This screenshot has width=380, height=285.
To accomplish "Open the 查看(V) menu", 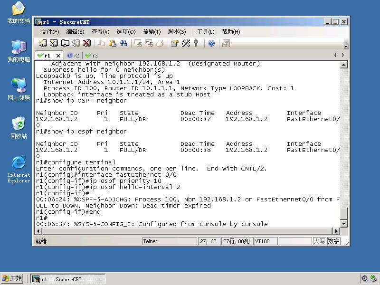I will pos(100,32).
